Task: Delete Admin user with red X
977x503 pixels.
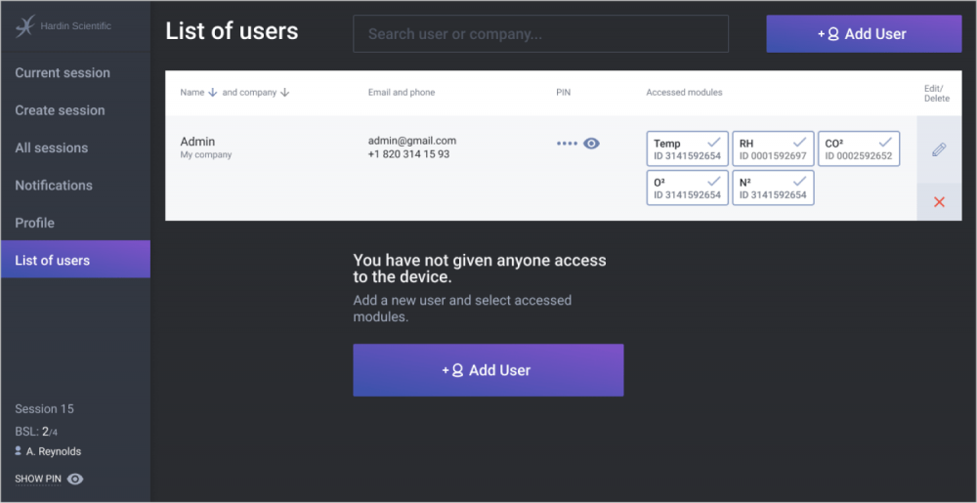Action: click(939, 202)
